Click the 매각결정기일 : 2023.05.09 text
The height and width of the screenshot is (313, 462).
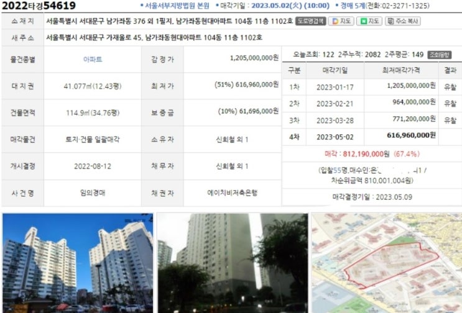tap(372, 197)
